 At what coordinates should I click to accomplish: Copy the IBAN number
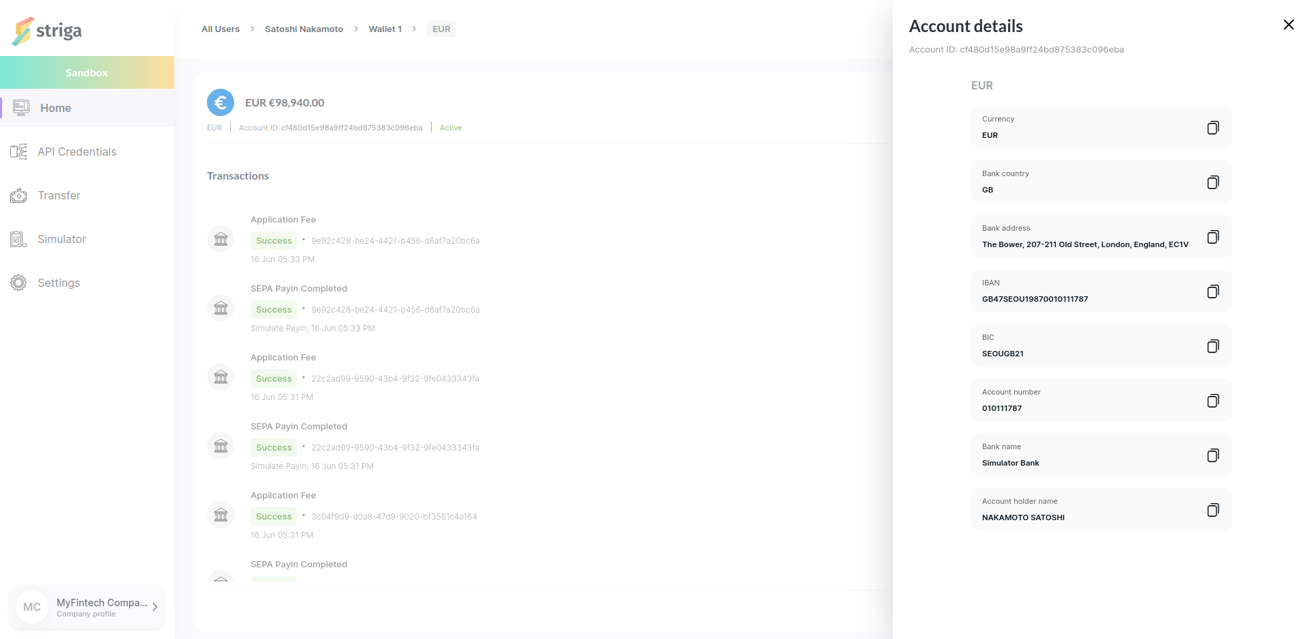1212,292
